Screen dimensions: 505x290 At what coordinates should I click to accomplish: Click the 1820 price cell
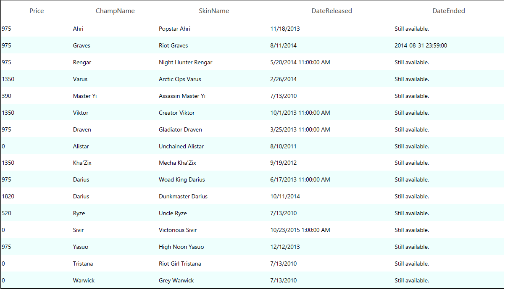coord(8,196)
